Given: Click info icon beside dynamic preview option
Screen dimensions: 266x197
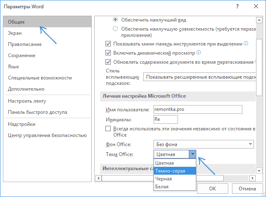Looking at the screenshot, I should [x=198, y=53].
